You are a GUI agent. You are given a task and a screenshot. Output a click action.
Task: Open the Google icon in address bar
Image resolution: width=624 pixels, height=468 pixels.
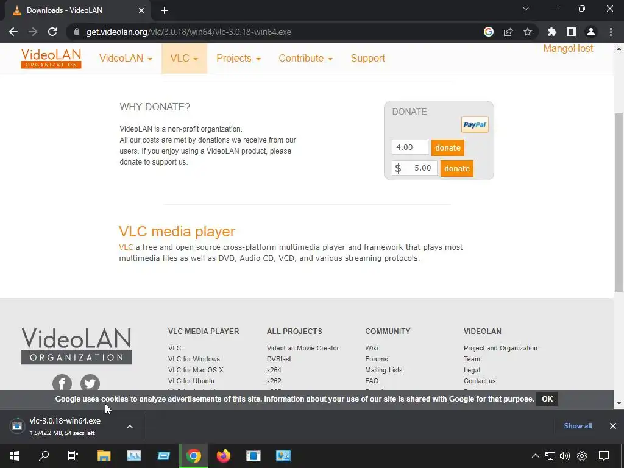489,32
